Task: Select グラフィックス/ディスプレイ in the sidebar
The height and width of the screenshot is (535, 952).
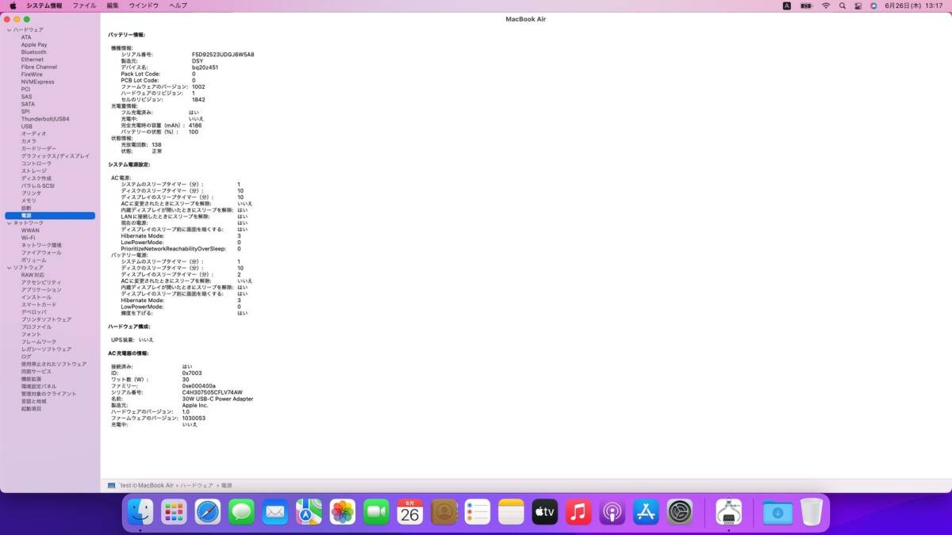Action: pyautogui.click(x=56, y=156)
